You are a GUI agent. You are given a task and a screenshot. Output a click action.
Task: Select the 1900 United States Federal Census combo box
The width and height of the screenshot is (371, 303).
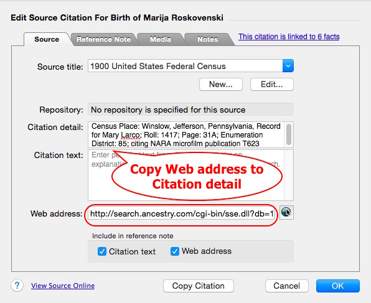190,66
